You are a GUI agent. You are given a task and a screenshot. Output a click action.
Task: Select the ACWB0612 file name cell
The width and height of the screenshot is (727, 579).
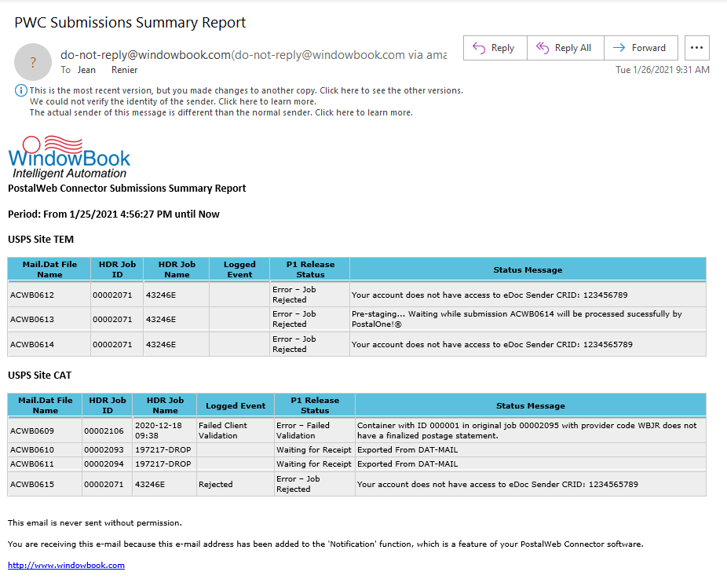pyautogui.click(x=49, y=295)
